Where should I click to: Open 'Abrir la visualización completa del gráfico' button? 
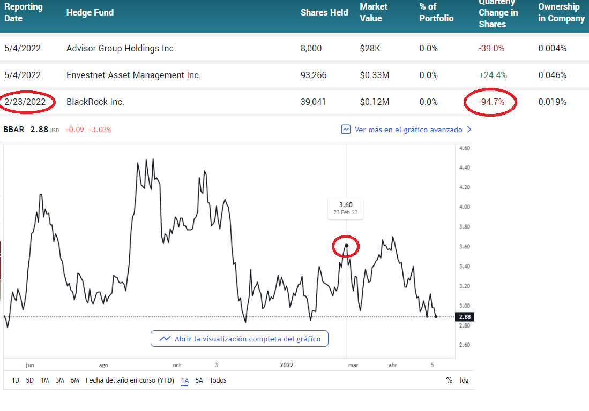(239, 339)
